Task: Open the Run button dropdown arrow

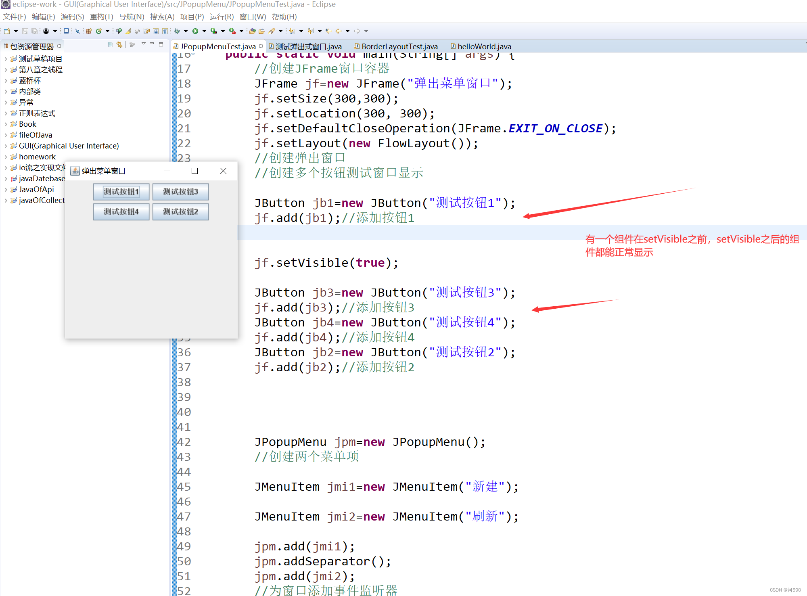Action: click(204, 31)
